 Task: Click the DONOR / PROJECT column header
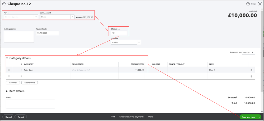pos(177,64)
